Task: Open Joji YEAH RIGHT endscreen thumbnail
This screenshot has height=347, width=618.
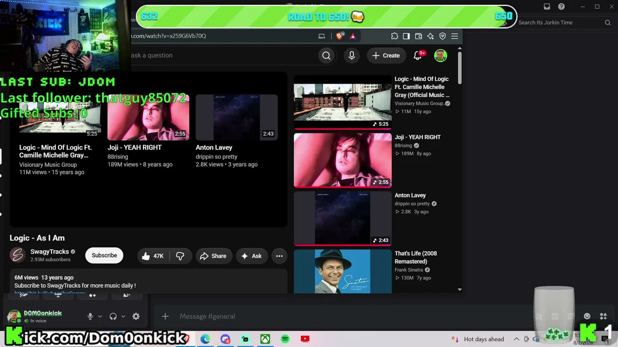Action: coord(148,117)
